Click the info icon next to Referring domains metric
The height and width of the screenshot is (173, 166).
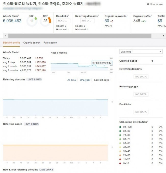98,15
